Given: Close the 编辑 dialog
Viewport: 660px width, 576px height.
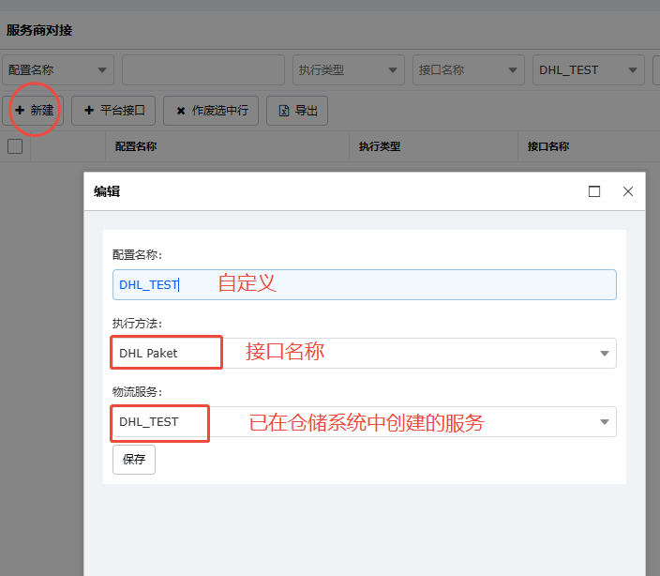Looking at the screenshot, I should click(x=628, y=191).
